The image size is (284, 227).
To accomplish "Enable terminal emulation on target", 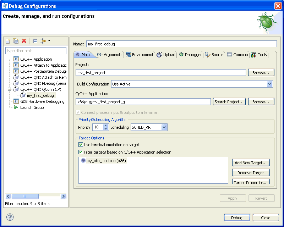I will [x=81, y=145].
